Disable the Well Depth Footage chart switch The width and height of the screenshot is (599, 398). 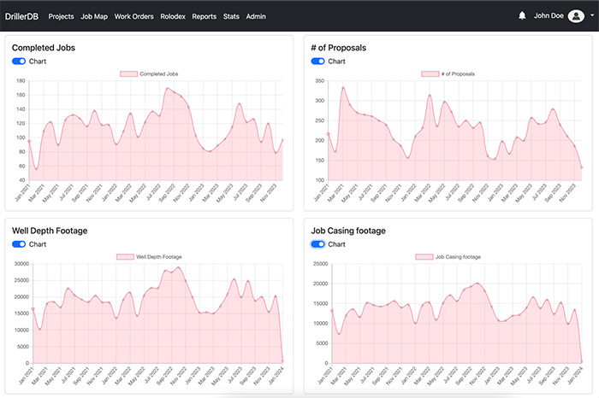pyautogui.click(x=19, y=244)
